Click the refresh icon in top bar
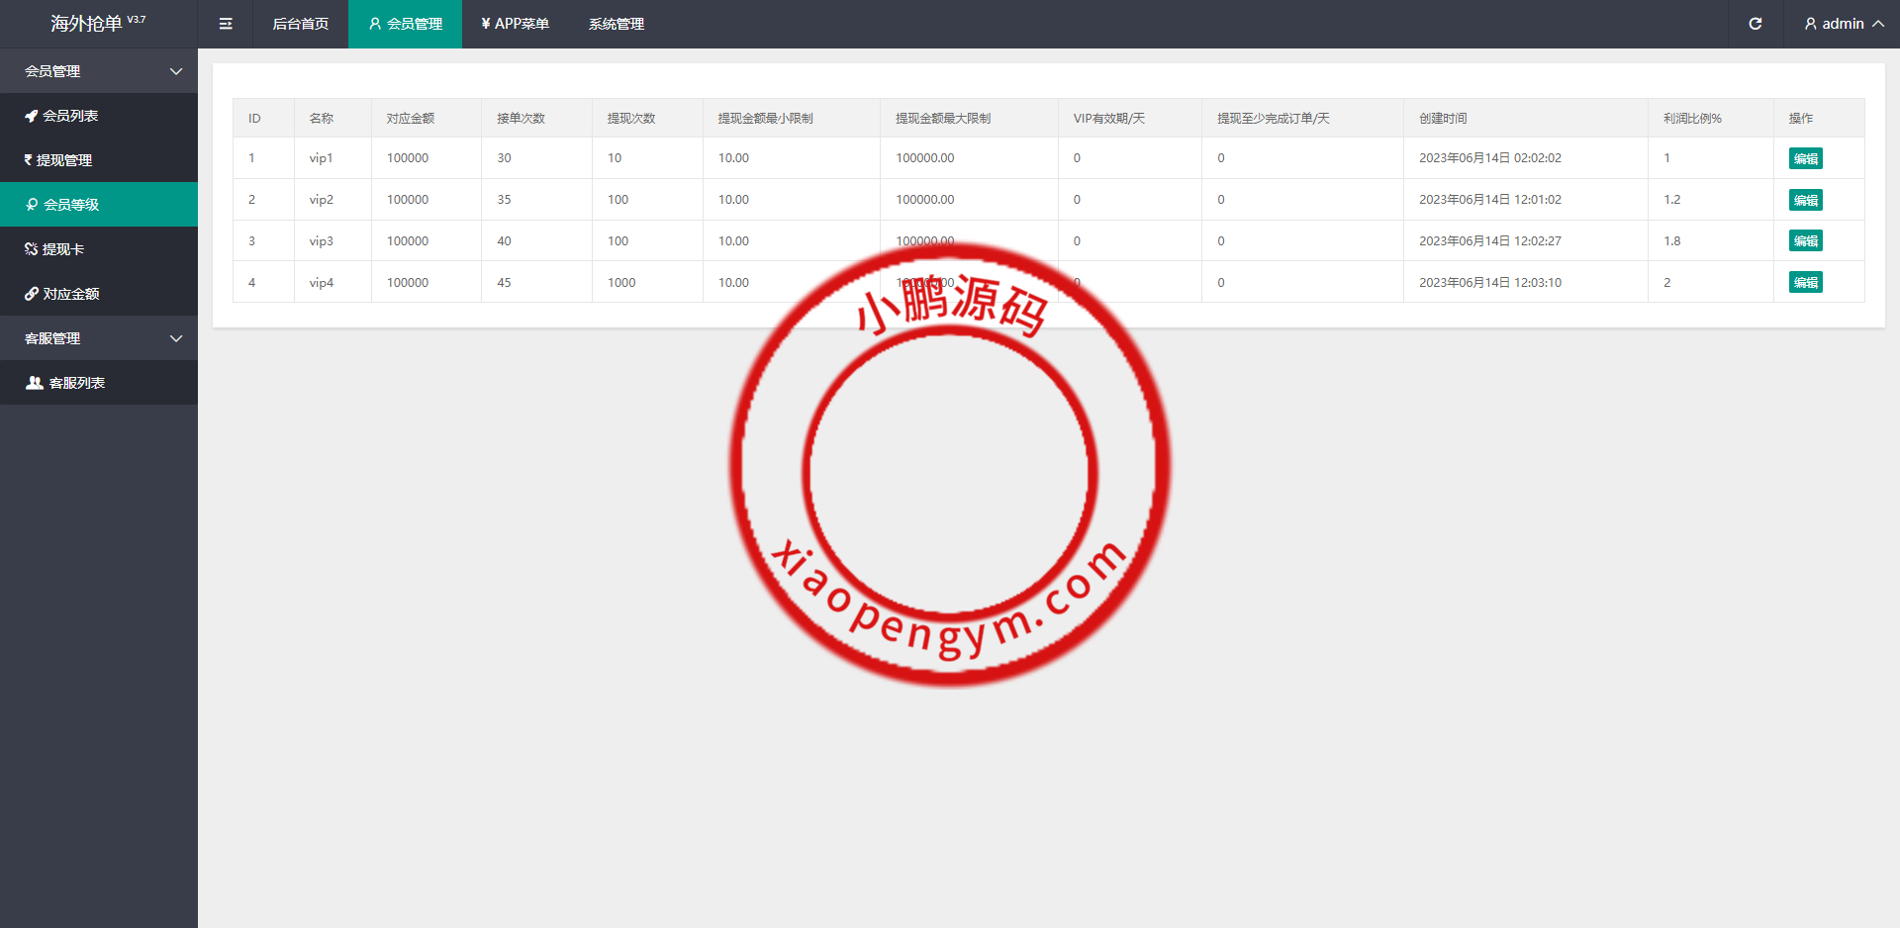Screen dimensions: 1900x928 tap(1755, 24)
